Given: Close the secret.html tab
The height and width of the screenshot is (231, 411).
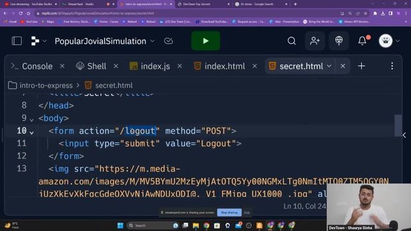Looking at the screenshot, I should pos(343,66).
